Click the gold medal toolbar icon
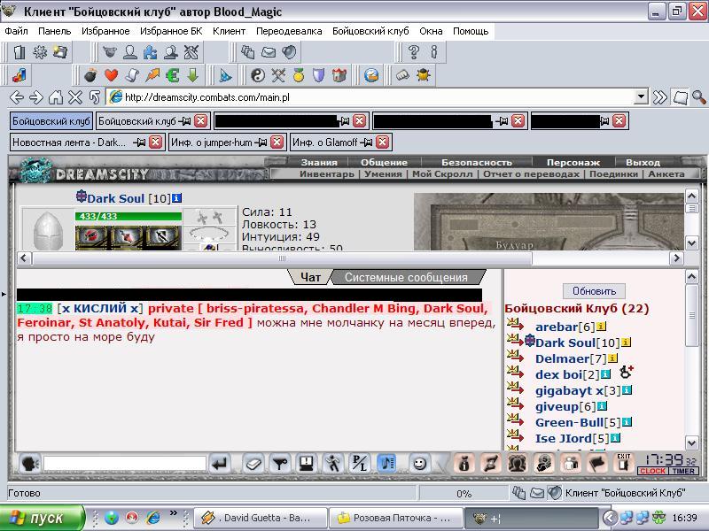Image resolution: width=709 pixels, height=531 pixels. click(x=299, y=75)
